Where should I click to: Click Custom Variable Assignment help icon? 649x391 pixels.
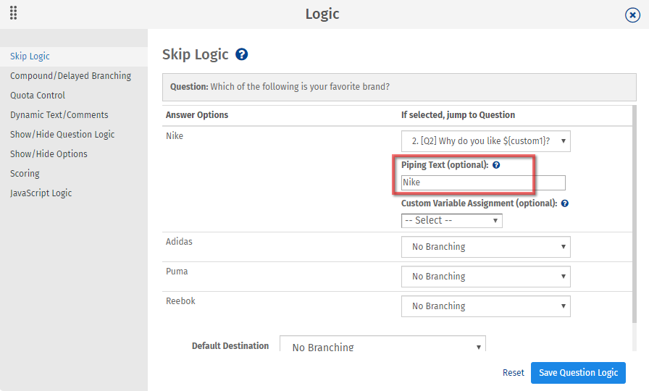click(565, 203)
